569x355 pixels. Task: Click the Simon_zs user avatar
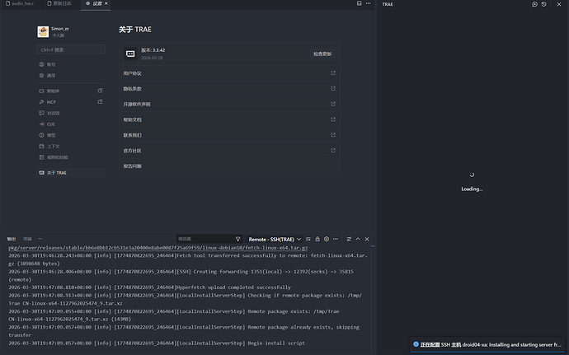click(x=43, y=31)
